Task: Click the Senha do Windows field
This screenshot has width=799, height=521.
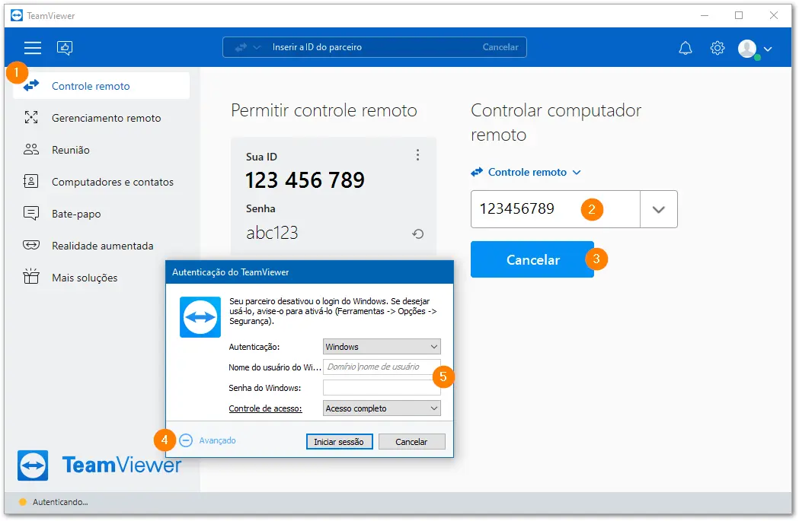Action: pos(382,388)
